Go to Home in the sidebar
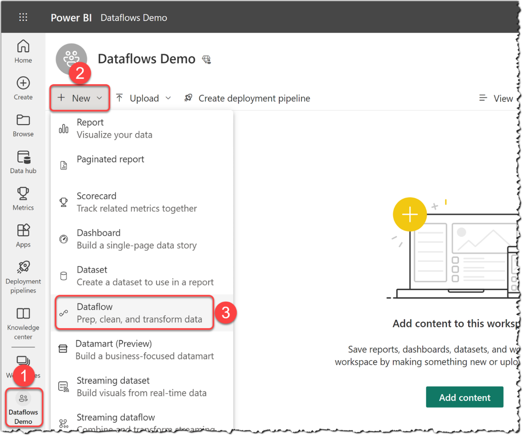The image size is (523, 436). click(x=23, y=51)
